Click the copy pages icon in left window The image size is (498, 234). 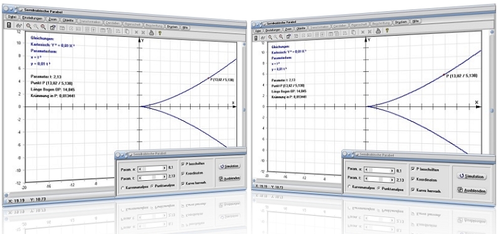[127, 31]
